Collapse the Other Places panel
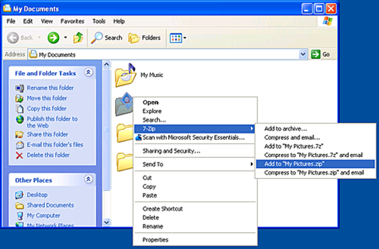 tap(88, 180)
